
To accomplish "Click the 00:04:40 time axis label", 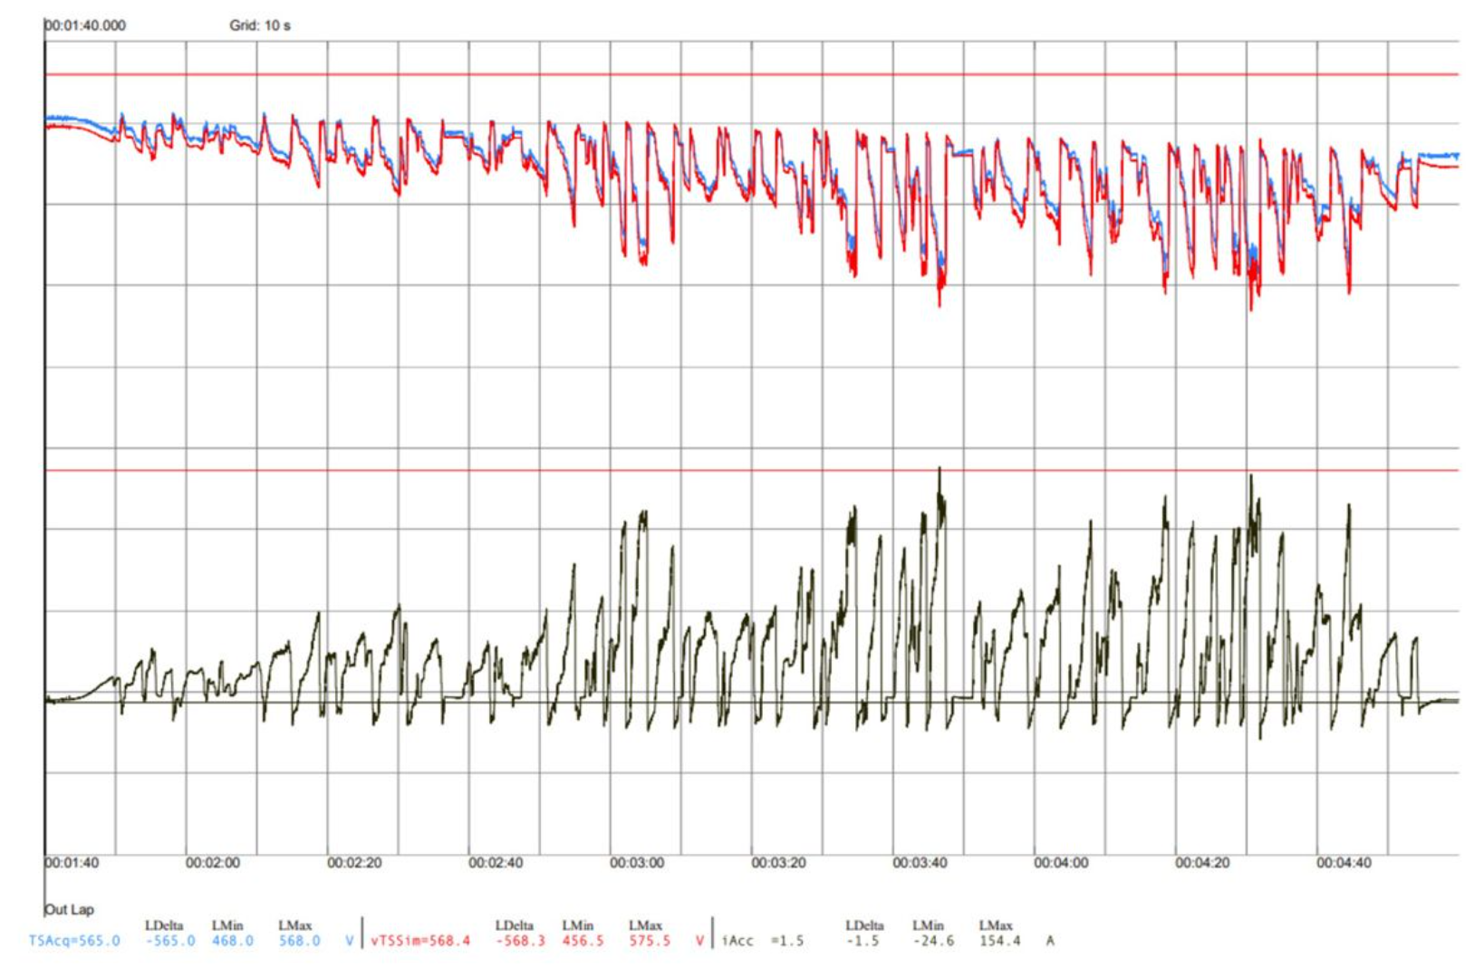I will [x=1344, y=863].
